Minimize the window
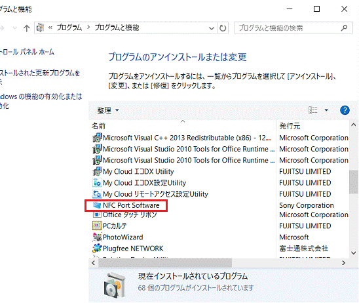The width and height of the screenshot is (359, 303). click(x=290, y=9)
